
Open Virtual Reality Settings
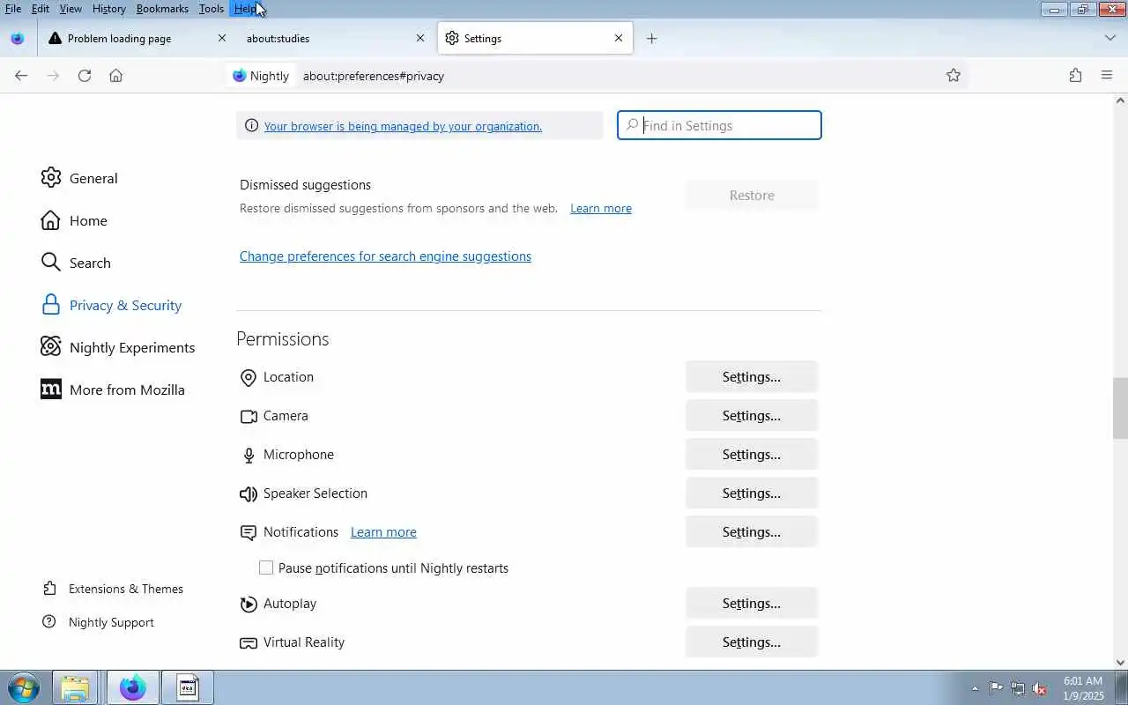752,642
